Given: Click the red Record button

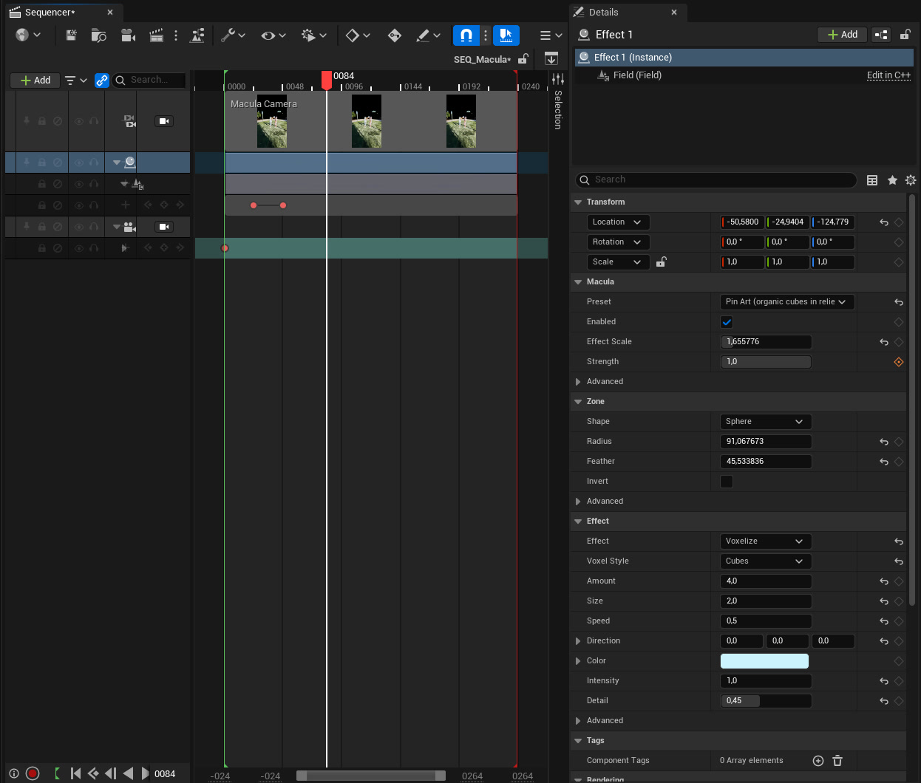Looking at the screenshot, I should (x=33, y=773).
